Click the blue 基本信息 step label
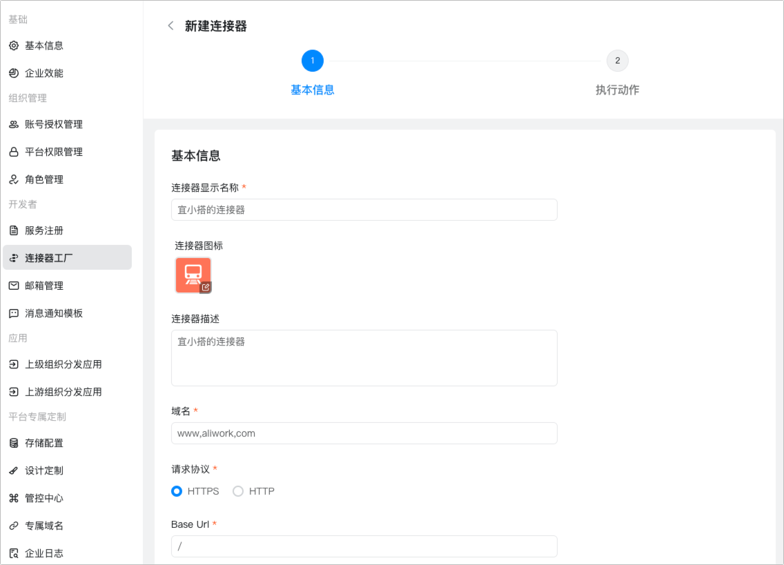 pyautogui.click(x=313, y=90)
